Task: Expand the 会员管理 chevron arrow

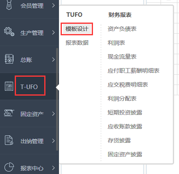Action: click(54, 5)
